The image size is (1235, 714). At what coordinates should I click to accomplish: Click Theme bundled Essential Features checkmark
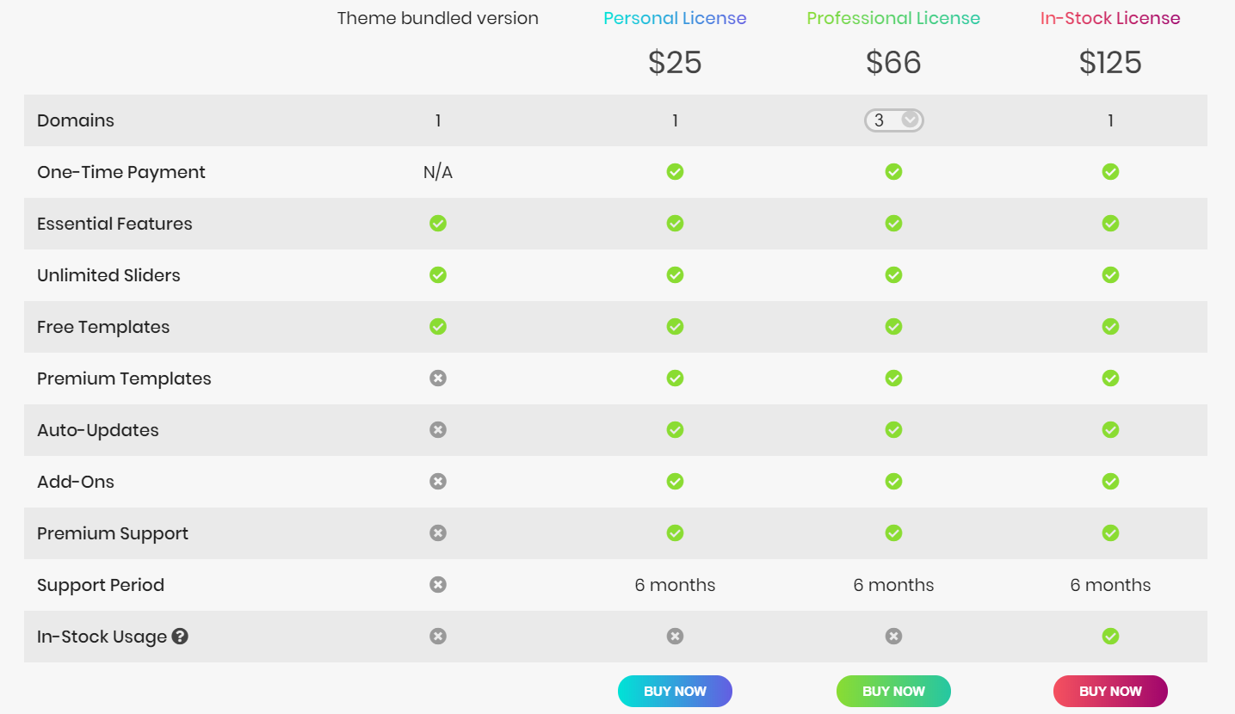click(438, 224)
